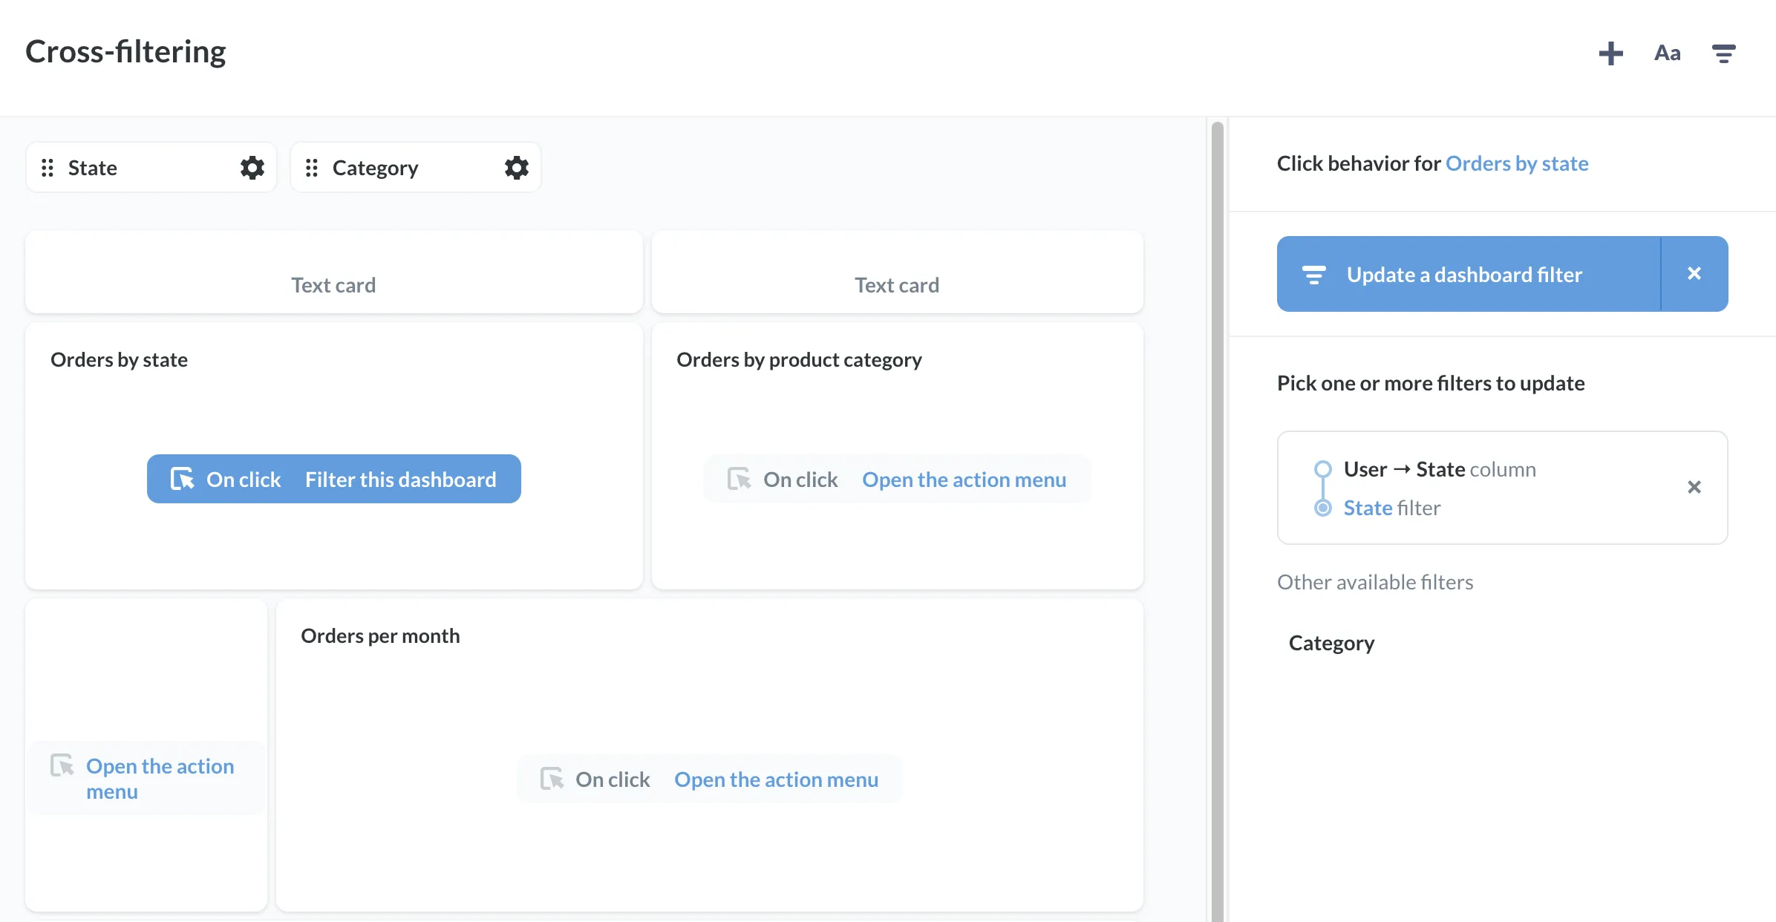This screenshot has height=922, width=1776.
Task: Click the drag handle on the State filter
Action: click(48, 167)
